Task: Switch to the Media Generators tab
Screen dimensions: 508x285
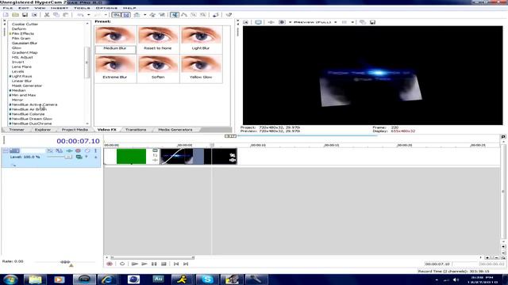Action: [x=175, y=130]
